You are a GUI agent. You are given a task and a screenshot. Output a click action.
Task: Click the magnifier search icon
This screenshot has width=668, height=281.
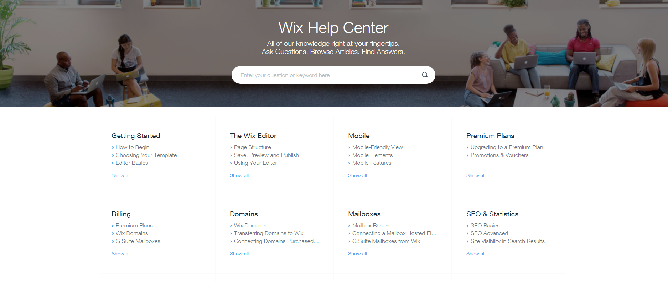click(x=425, y=75)
